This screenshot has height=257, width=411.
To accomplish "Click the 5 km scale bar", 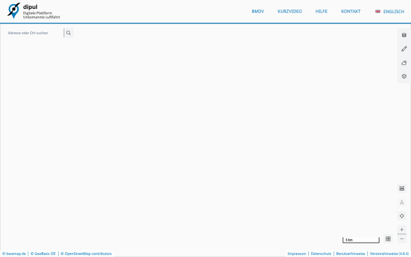I will point(361,240).
